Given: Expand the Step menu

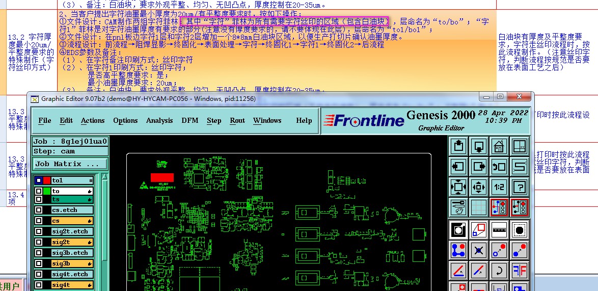Looking at the screenshot, I should [214, 120].
